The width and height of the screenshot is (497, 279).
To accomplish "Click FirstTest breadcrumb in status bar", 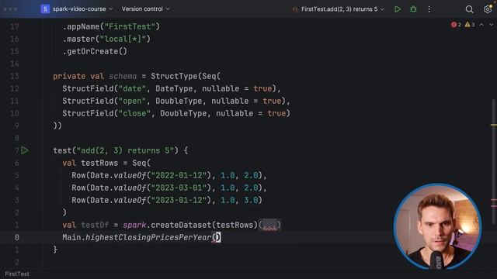I will coord(17,274).
